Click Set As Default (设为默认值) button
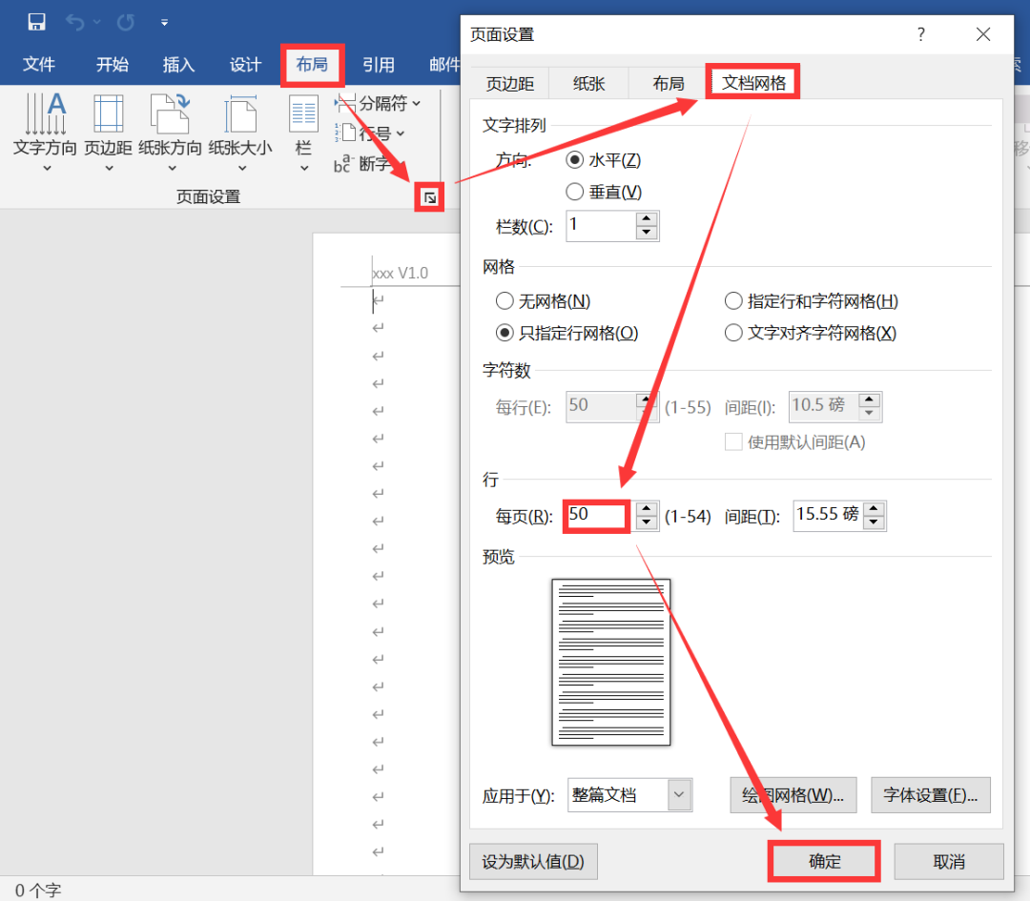The height and width of the screenshot is (901, 1030). [533, 861]
